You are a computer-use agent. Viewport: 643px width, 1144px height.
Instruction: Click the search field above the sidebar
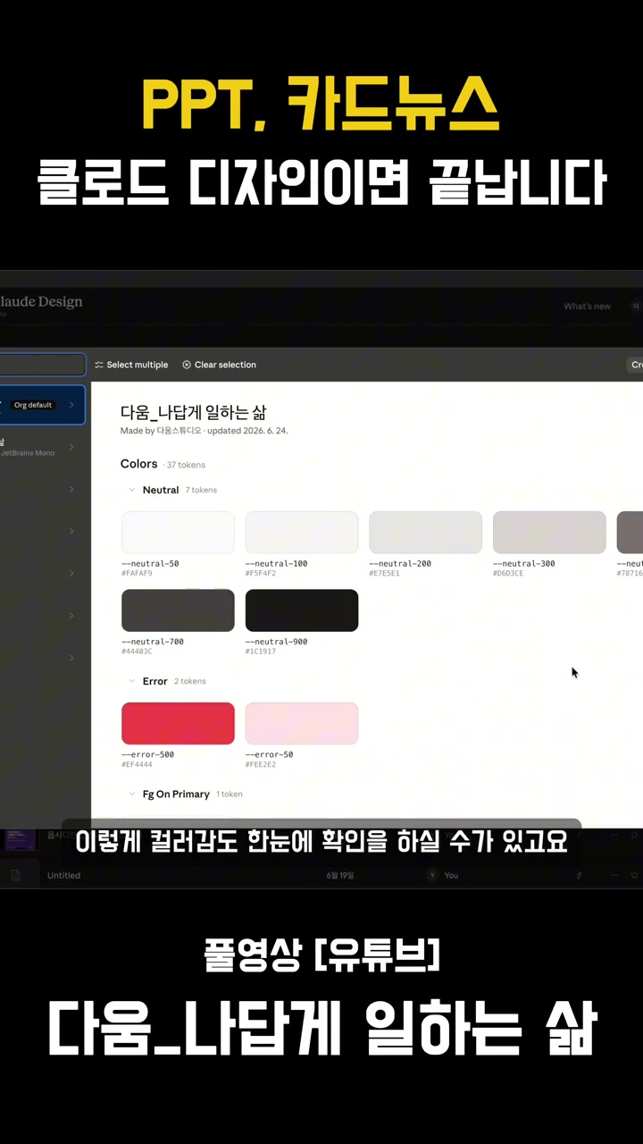tap(42, 365)
